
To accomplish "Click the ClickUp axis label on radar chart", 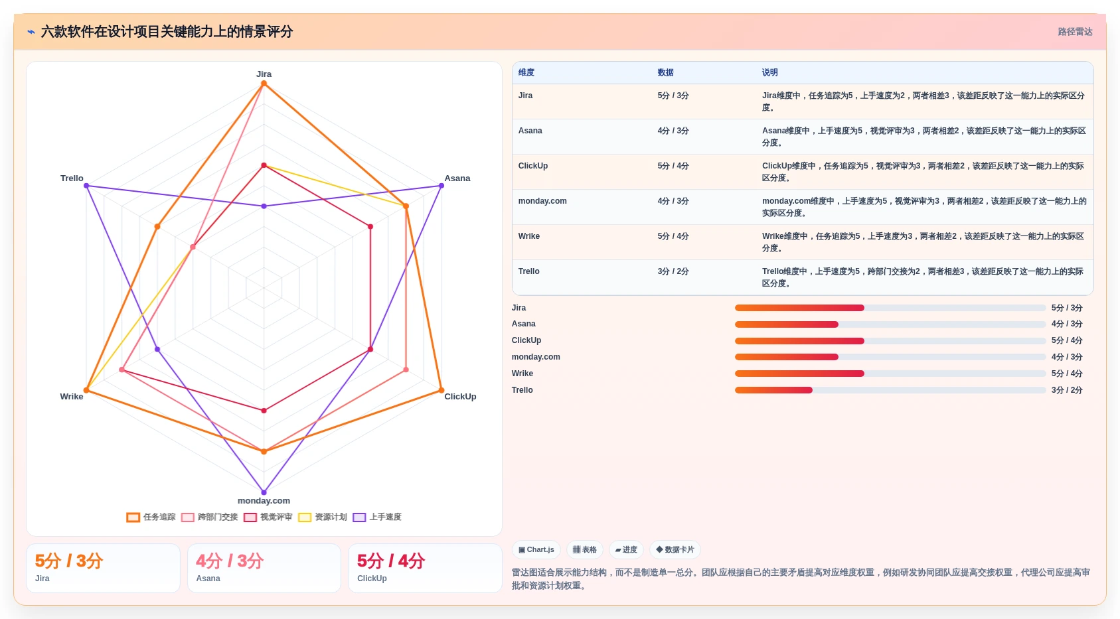I will (460, 397).
